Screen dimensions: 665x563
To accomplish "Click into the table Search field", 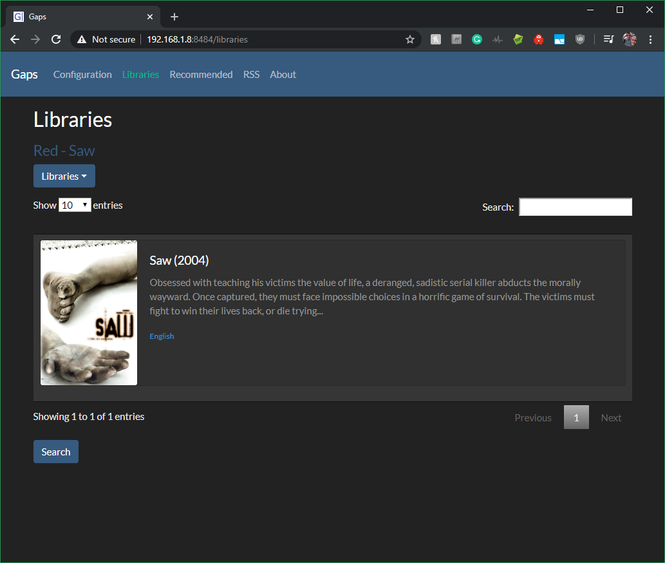I will click(576, 207).
